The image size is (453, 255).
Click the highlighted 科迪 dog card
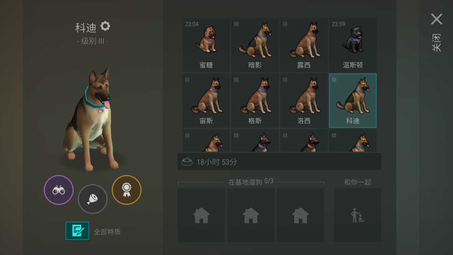(353, 100)
